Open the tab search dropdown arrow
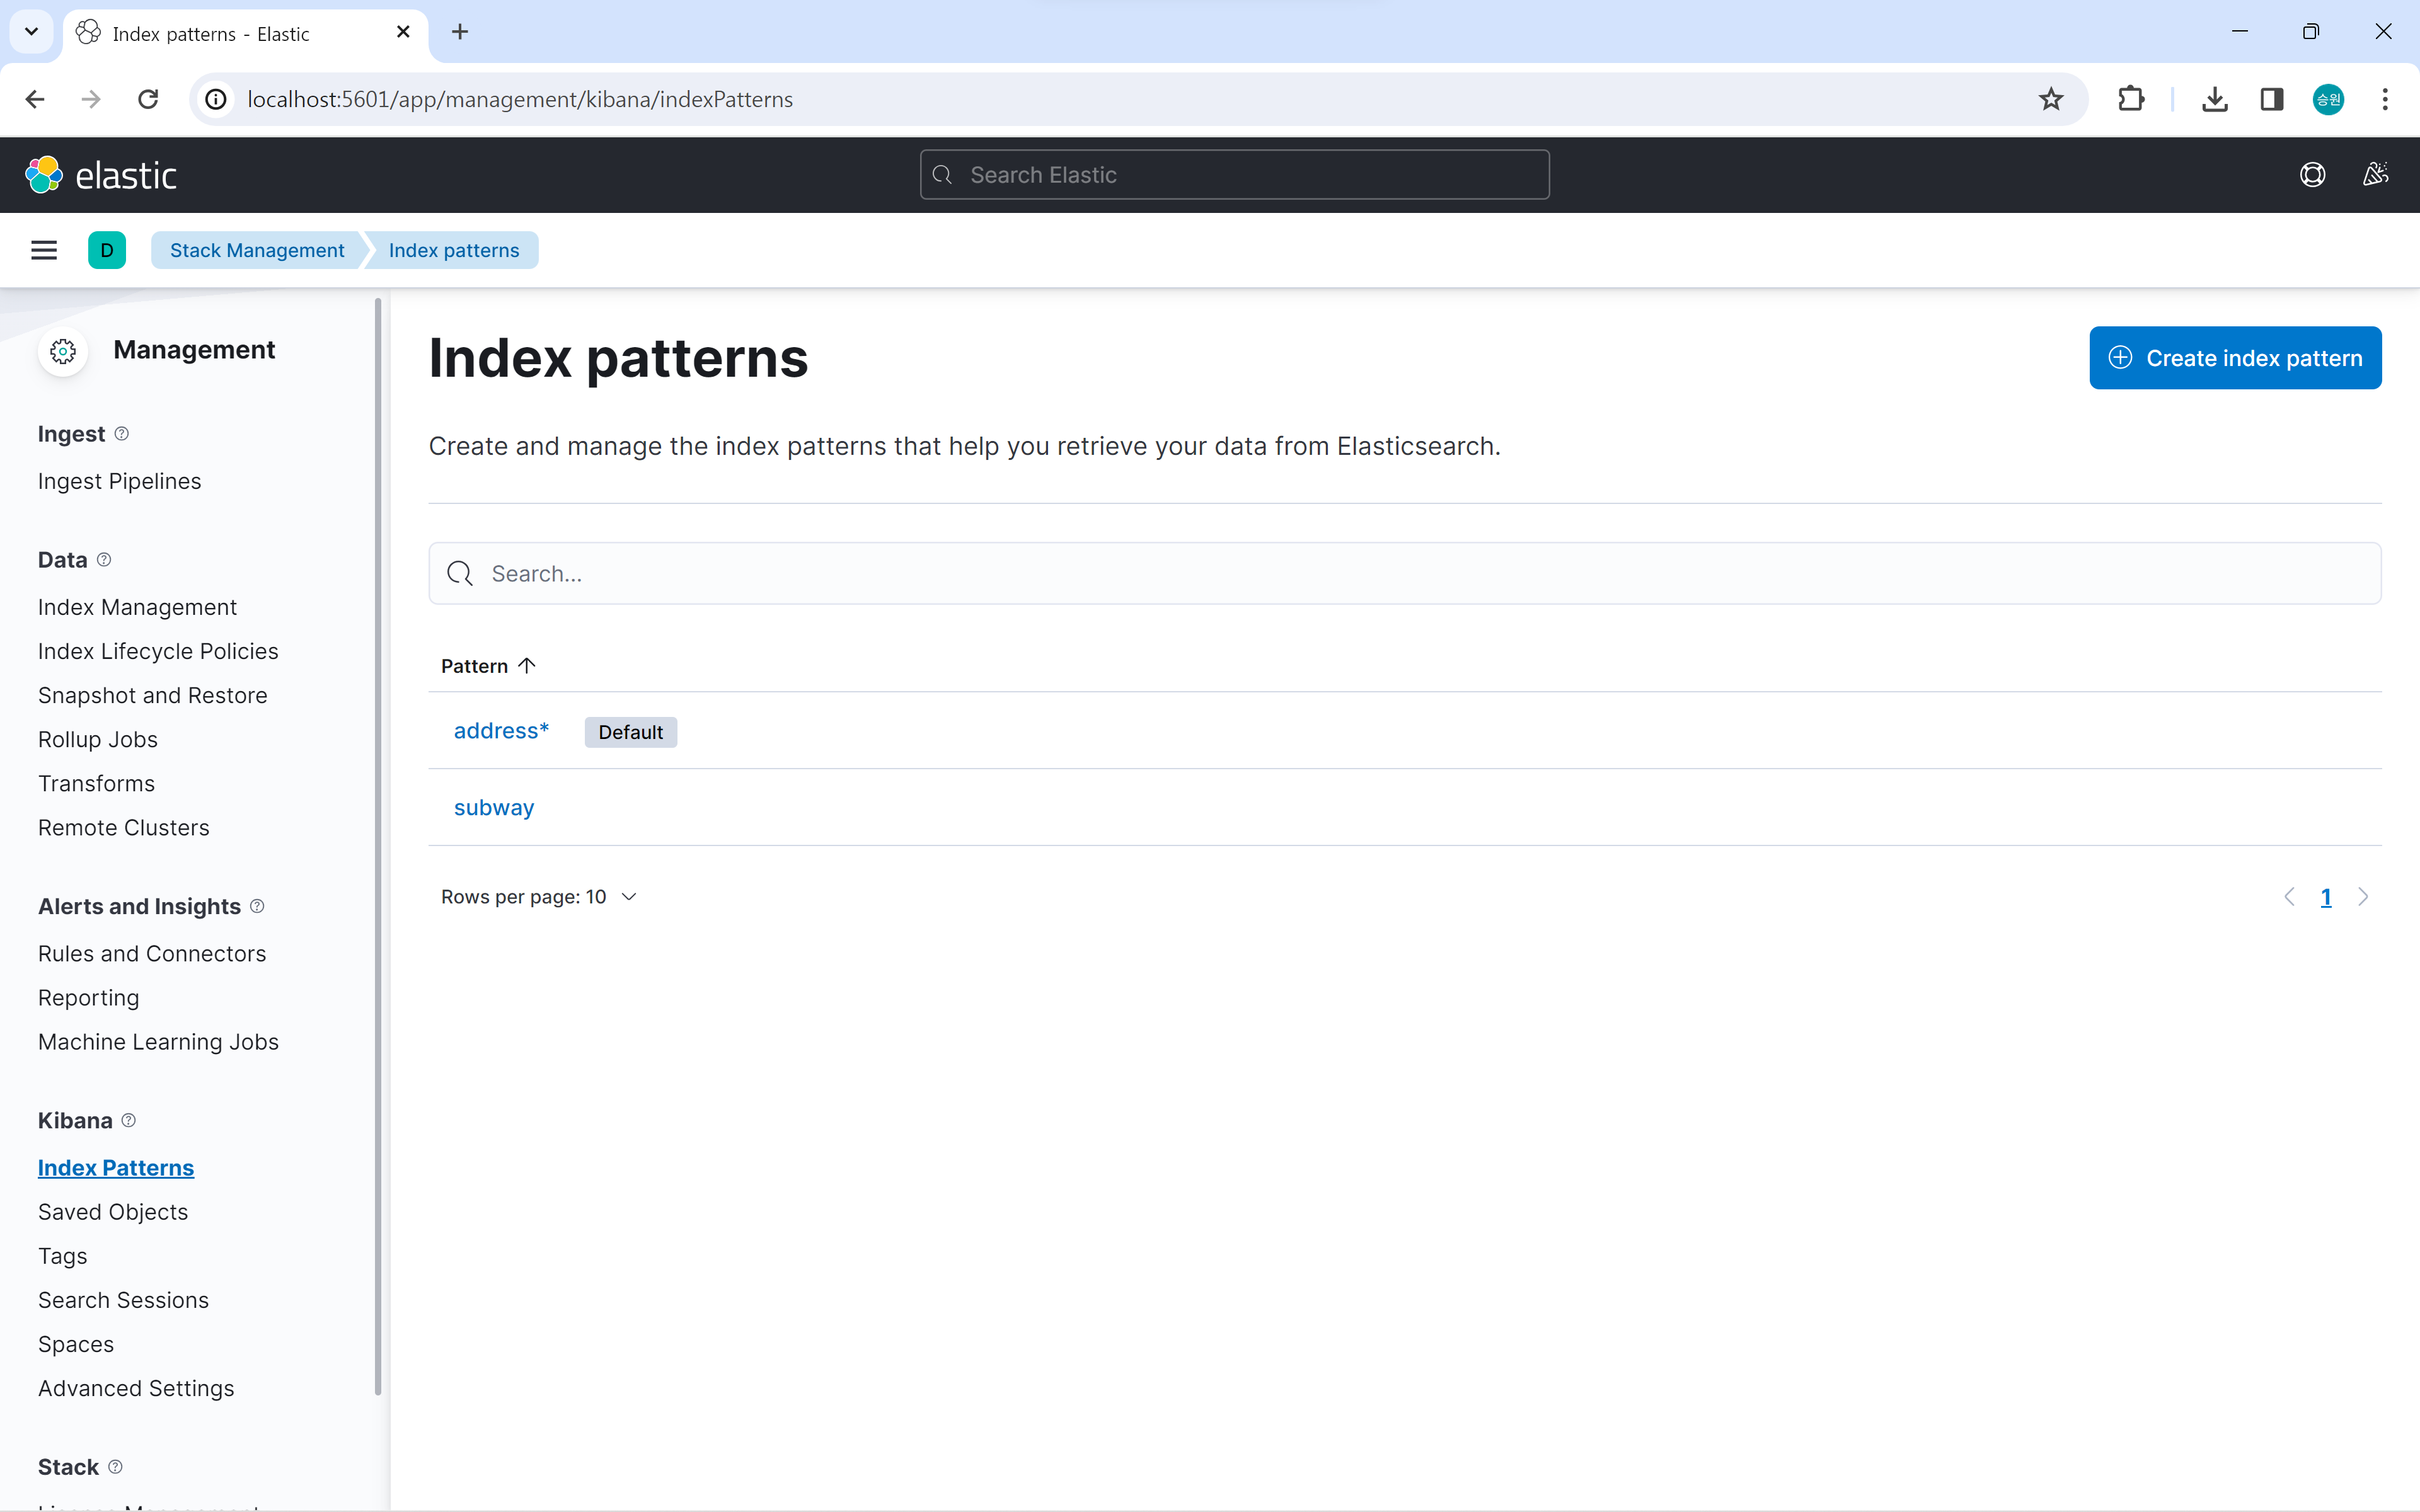 pyautogui.click(x=32, y=32)
